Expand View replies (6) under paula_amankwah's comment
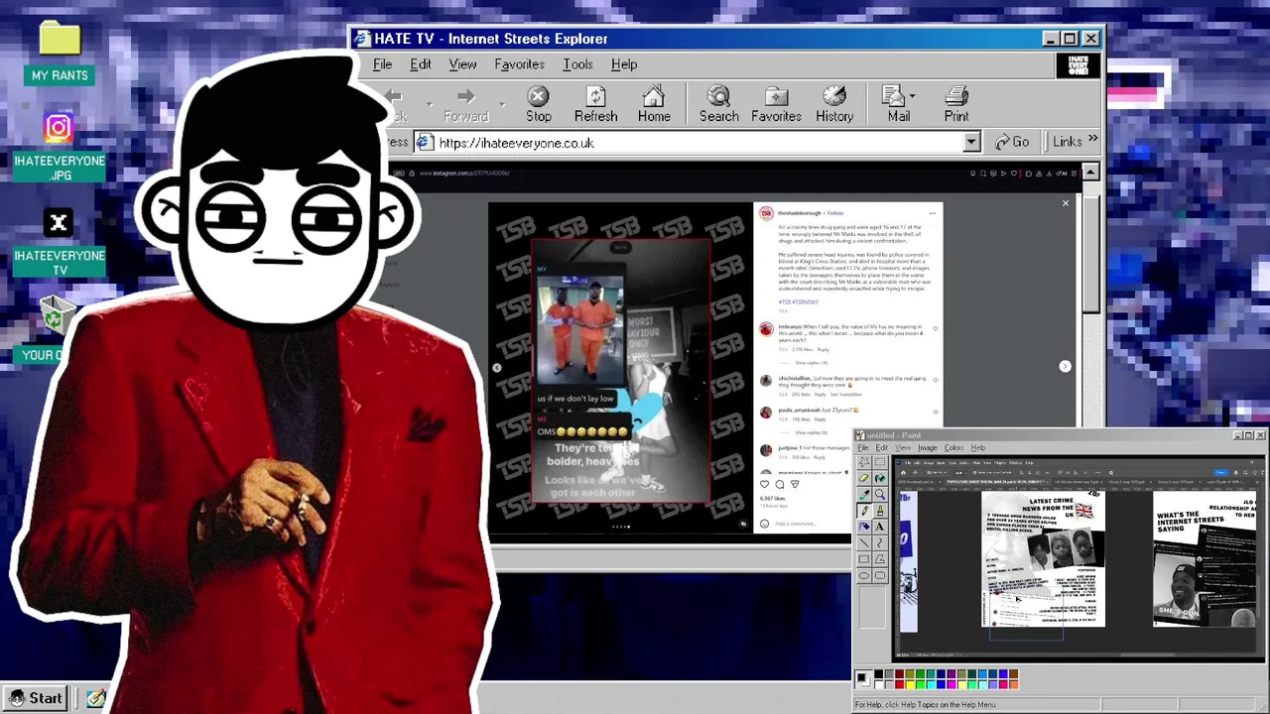 (812, 432)
